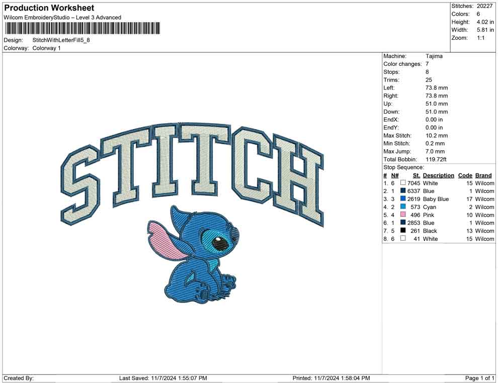Click the Max Stitch value '10.2 mm'
Screen dimensions: 498x383
[x=437, y=136]
